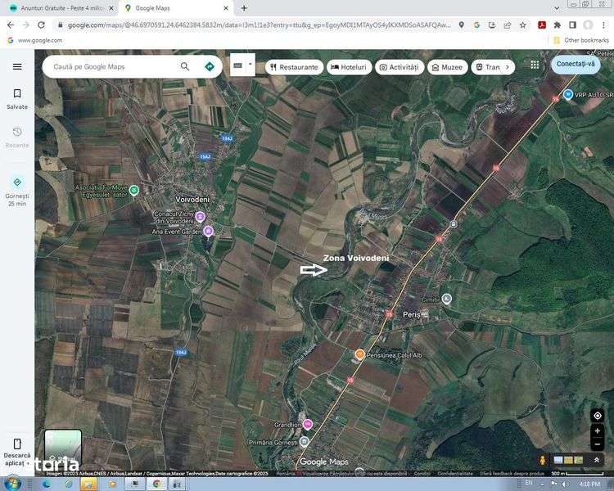
Task: Open Gornești 25 min directions shortcut
Action: (x=17, y=191)
